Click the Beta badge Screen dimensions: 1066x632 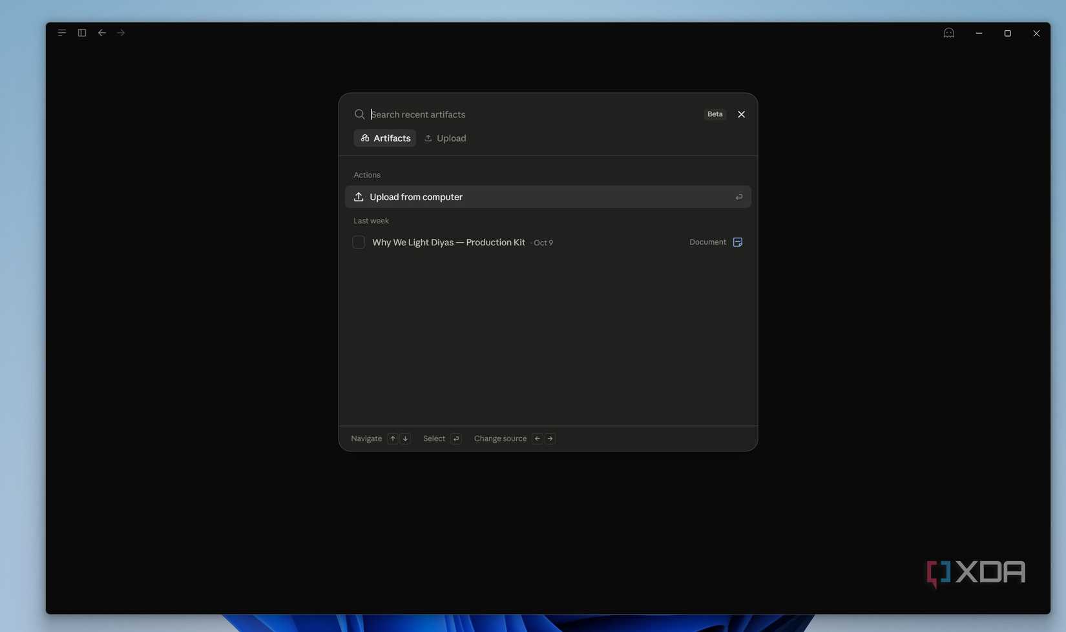(x=715, y=114)
